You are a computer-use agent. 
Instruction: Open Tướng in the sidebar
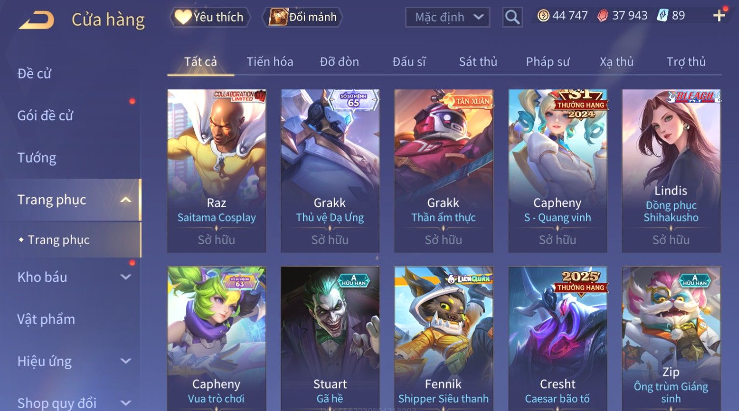37,158
